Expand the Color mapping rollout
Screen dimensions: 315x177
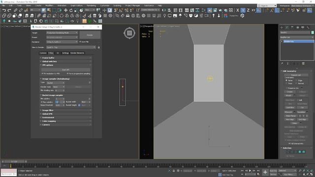[65, 121]
